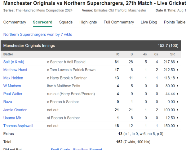Expand Usama Mir's row arrow

[178, 118]
